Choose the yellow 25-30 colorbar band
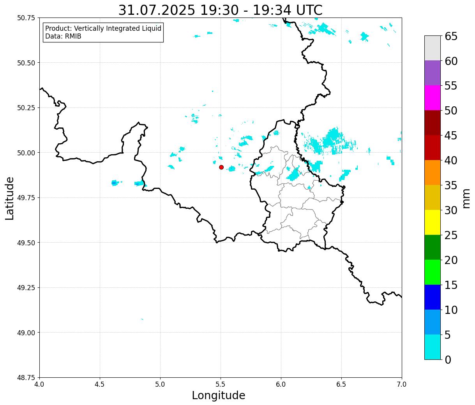The image size is (475, 405). click(433, 222)
